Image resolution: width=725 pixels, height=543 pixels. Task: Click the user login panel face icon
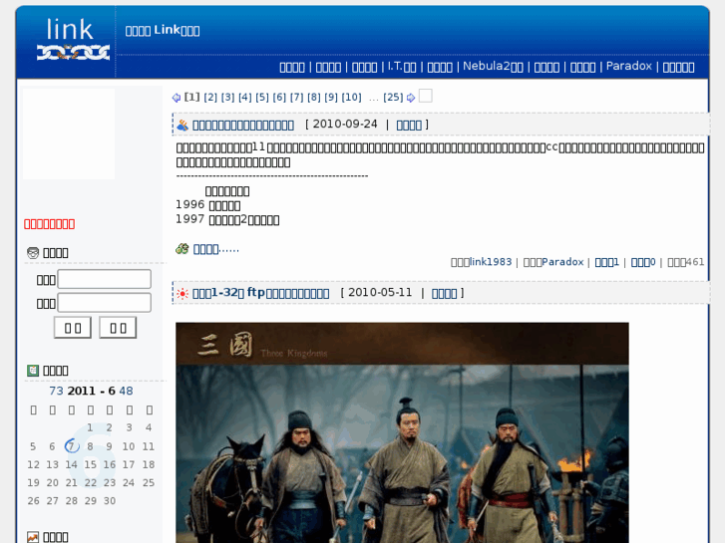[x=33, y=253]
